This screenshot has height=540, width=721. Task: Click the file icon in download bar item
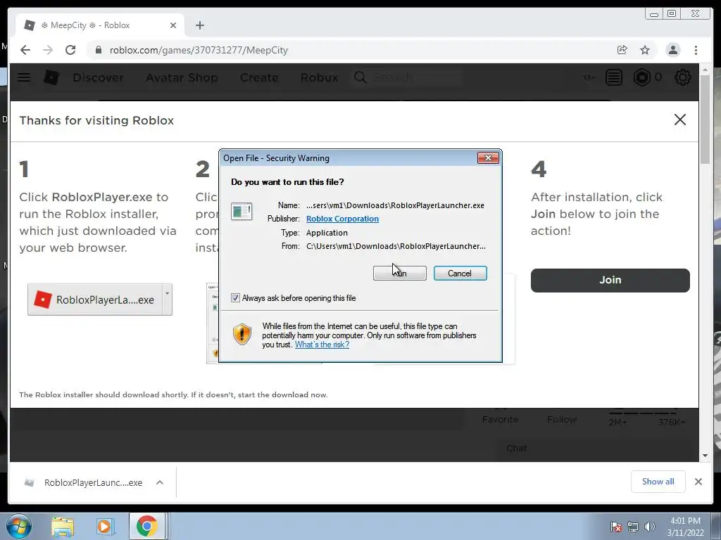pos(30,482)
